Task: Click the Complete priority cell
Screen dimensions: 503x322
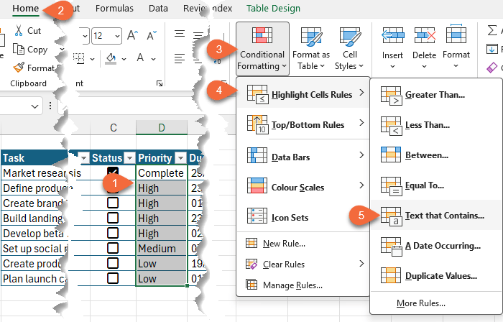Action: (162, 173)
